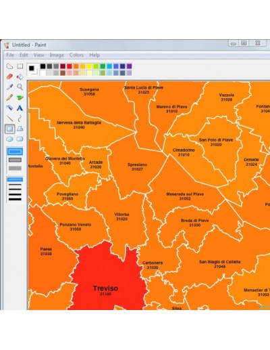This screenshot has height=350, width=270.
Task: Click the Breda di Piave label
Action: 195,221
